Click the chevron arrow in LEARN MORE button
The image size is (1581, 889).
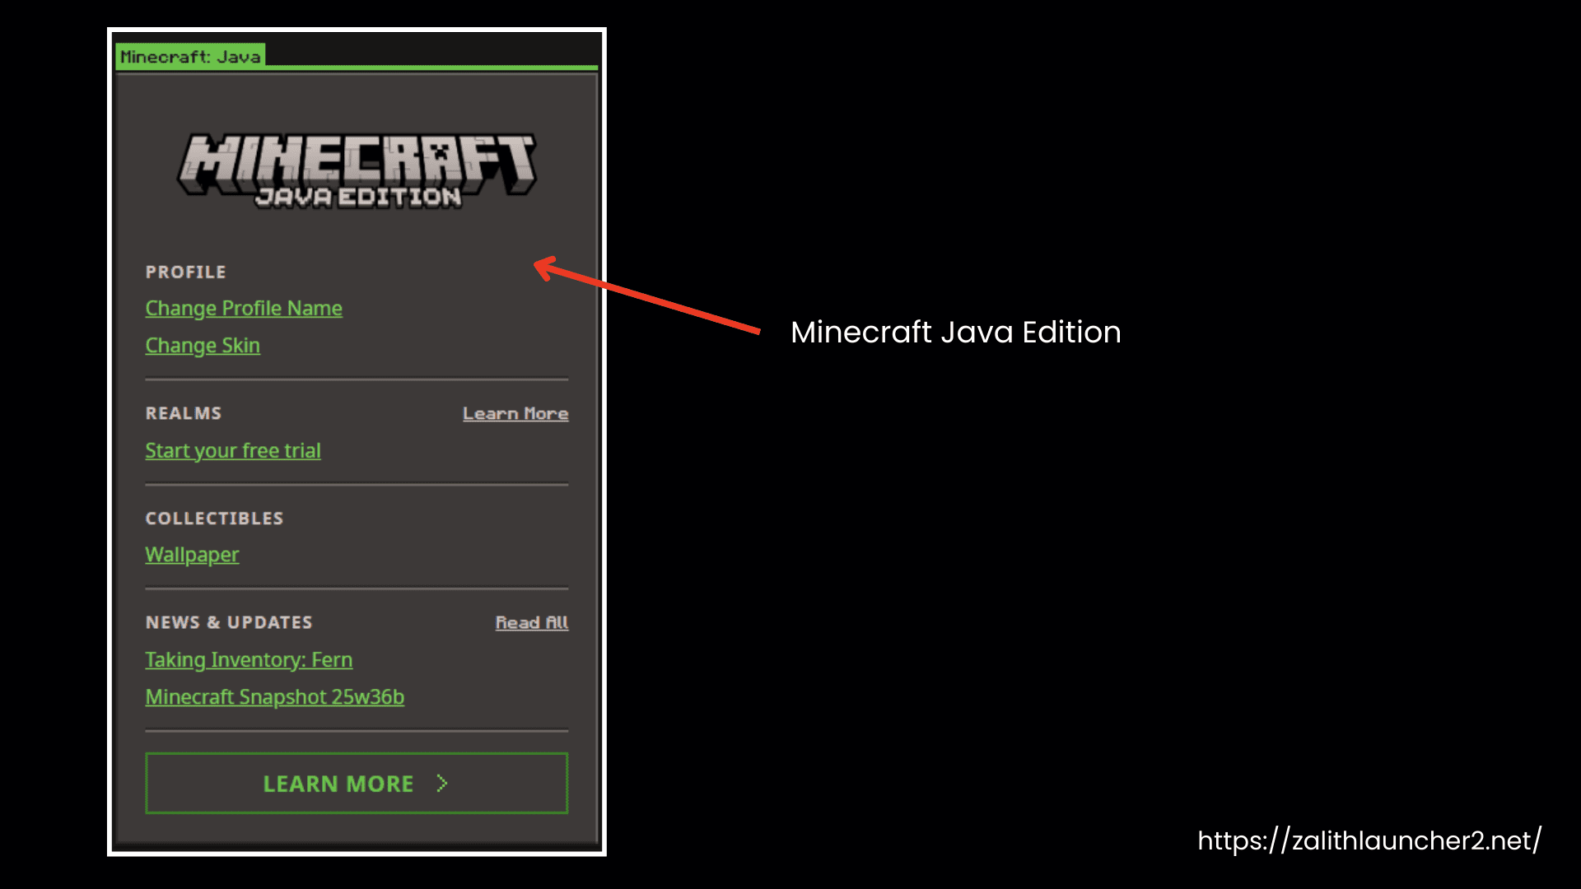coord(442,784)
